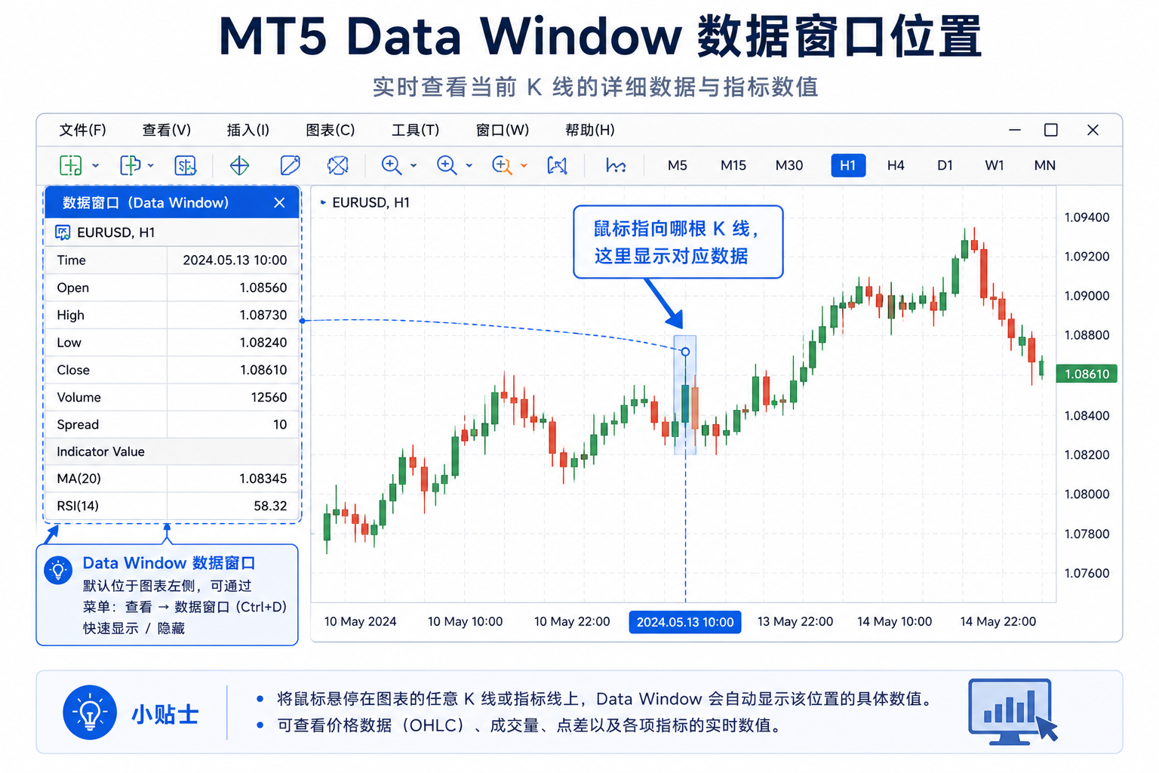Close the Data Window panel
This screenshot has width=1159, height=773.
pyautogui.click(x=279, y=203)
